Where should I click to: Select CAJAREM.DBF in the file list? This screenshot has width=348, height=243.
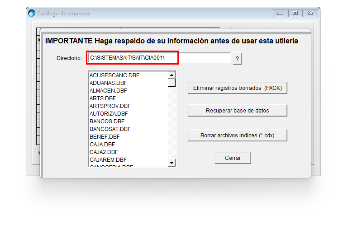pyautogui.click(x=128, y=160)
